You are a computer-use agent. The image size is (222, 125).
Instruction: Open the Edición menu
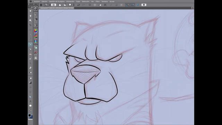[44, 1]
